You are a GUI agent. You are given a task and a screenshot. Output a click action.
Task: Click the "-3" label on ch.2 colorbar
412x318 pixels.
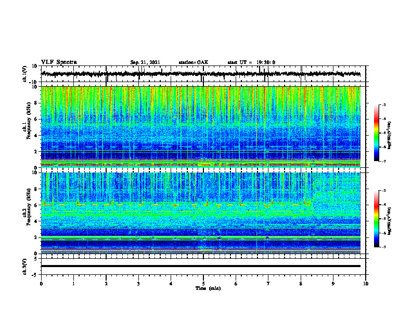(x=384, y=191)
